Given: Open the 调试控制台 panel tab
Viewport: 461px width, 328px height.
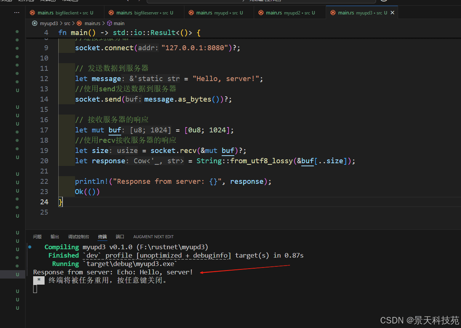Looking at the screenshot, I should [78, 237].
